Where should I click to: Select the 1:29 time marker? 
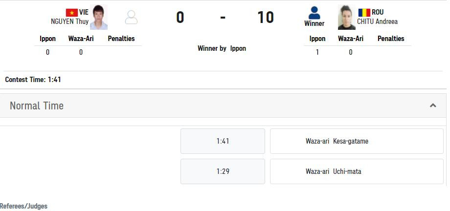click(223, 171)
